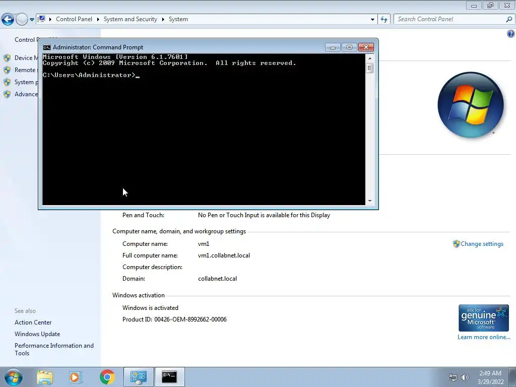Refresh the Control Panel page
516x387 pixels.
pos(384,20)
